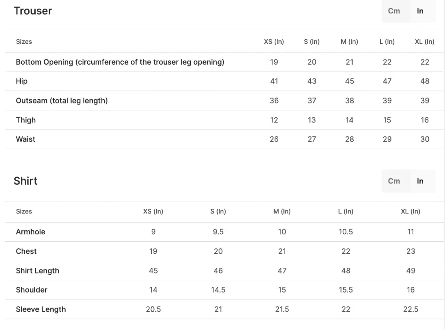This screenshot has width=445, height=329.
Task: Click the Sleeve Length row label
Action: pos(41,309)
